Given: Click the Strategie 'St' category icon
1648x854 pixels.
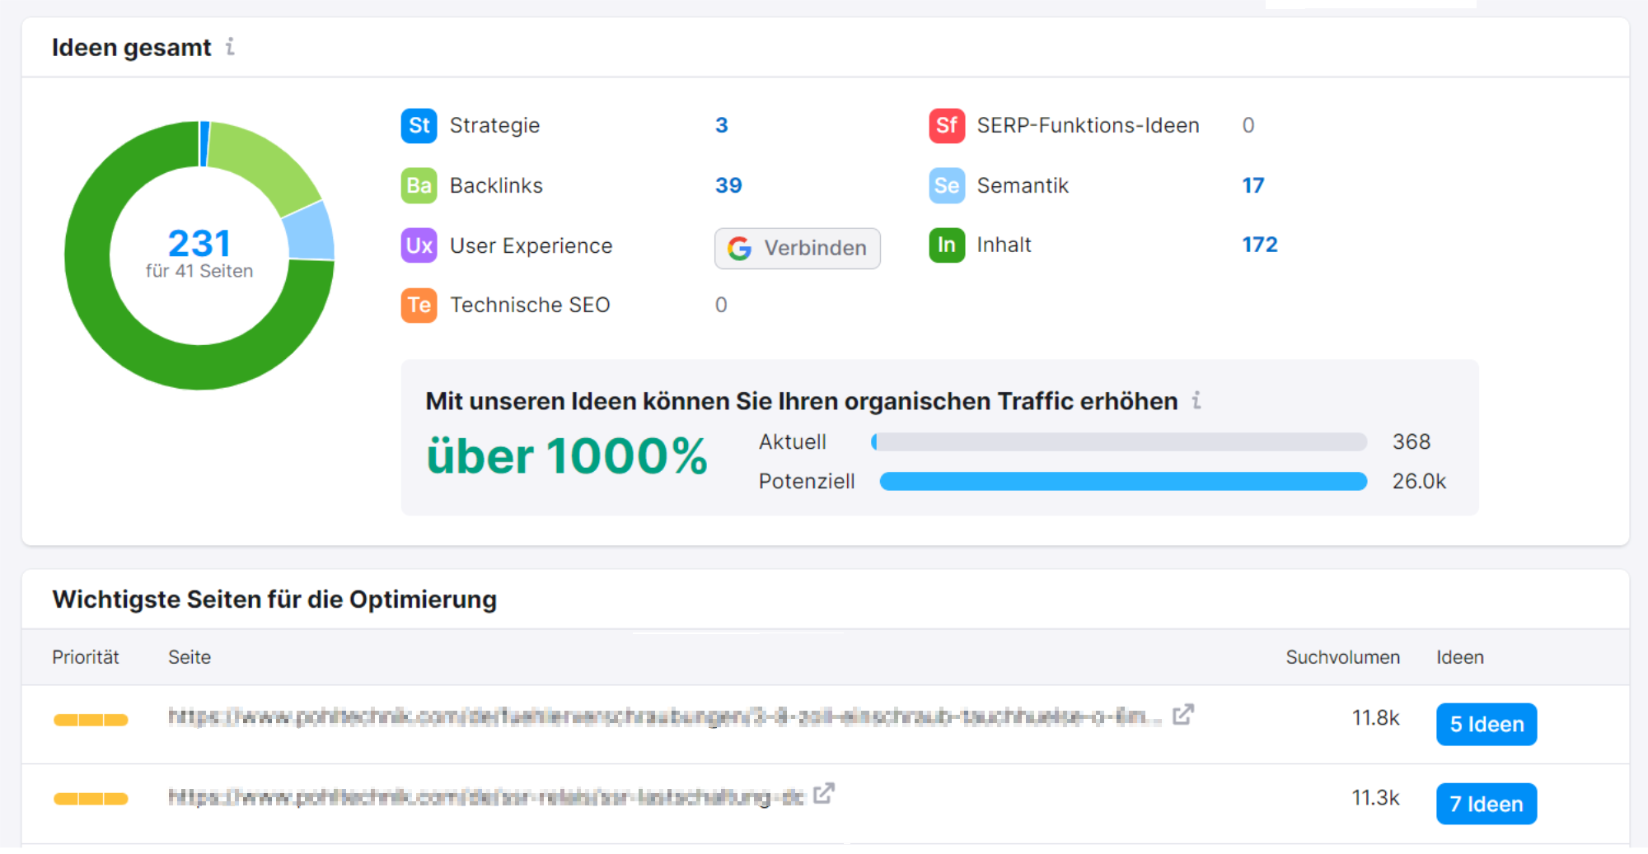Looking at the screenshot, I should 419,125.
